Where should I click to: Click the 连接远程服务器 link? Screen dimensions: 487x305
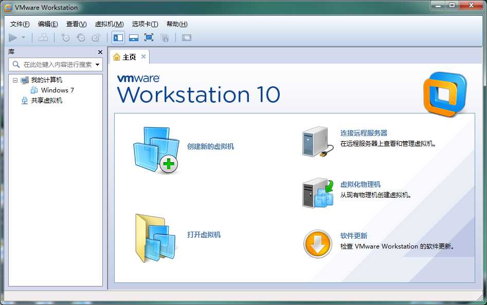tap(364, 133)
